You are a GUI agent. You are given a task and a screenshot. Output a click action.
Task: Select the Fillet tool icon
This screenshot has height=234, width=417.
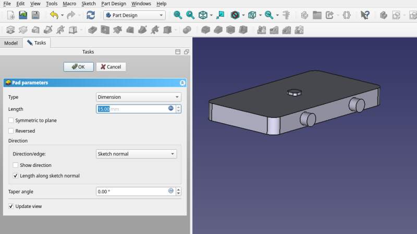coord(205,30)
